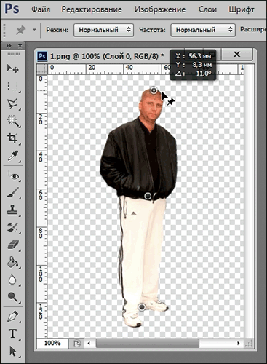The image size is (267, 364).
Task: Select the History Brush tool
Action: [x=12, y=228]
